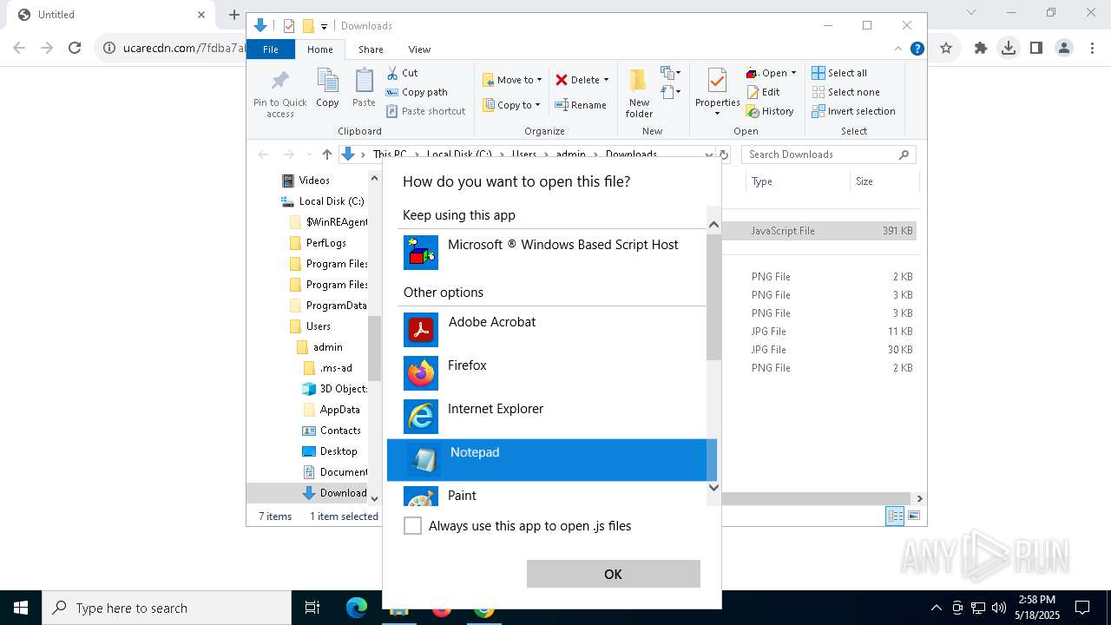
Task: Confirm with the OK button
Action: coord(613,574)
